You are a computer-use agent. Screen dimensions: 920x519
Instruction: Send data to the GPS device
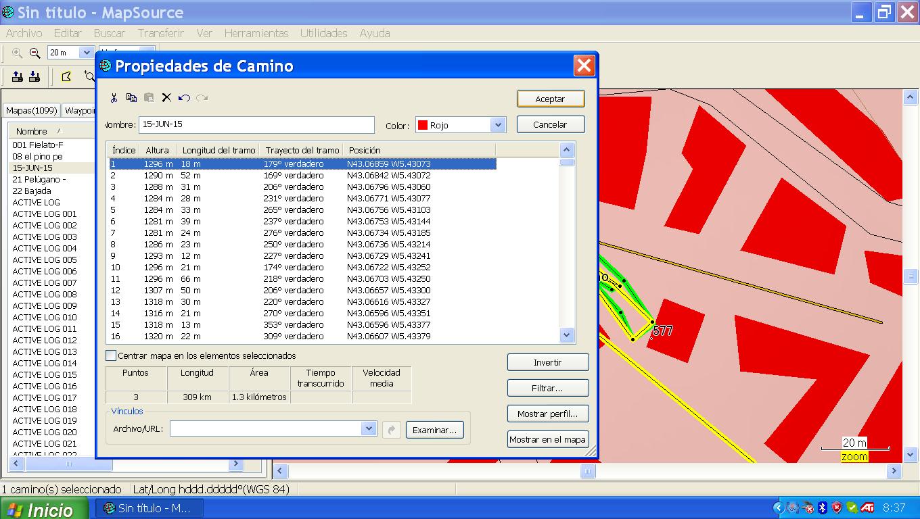point(17,76)
